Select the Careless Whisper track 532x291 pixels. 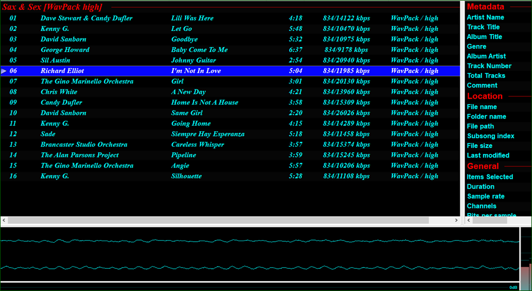230,144
